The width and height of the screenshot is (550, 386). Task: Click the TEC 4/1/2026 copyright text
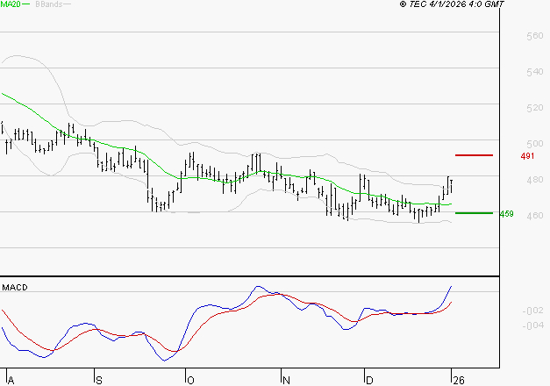point(452,4)
